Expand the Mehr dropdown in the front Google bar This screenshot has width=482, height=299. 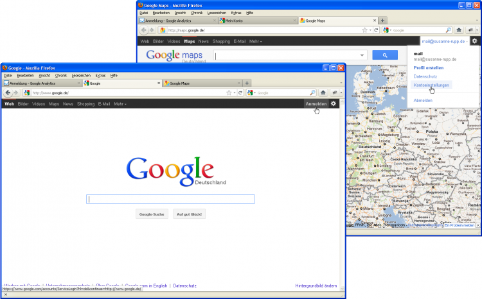pyautogui.click(x=120, y=104)
